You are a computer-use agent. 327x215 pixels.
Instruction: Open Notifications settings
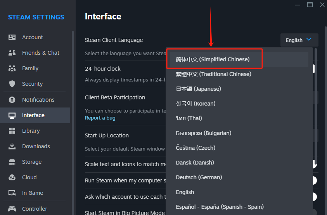point(35,100)
